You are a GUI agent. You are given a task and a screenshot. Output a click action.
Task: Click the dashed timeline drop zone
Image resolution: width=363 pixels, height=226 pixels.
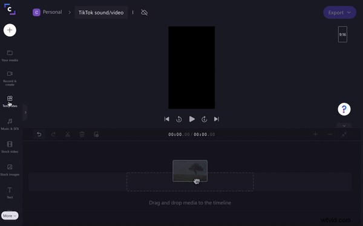pyautogui.click(x=190, y=182)
